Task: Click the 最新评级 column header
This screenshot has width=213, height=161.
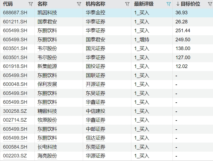Action: point(144,4)
